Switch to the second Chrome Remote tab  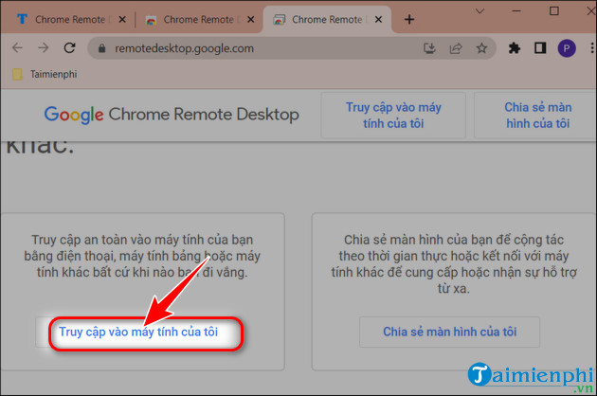click(198, 19)
